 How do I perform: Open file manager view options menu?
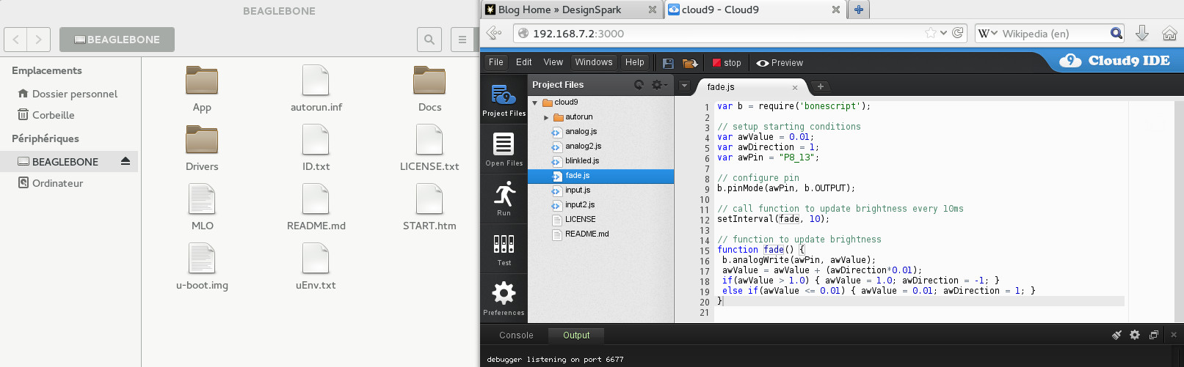462,40
